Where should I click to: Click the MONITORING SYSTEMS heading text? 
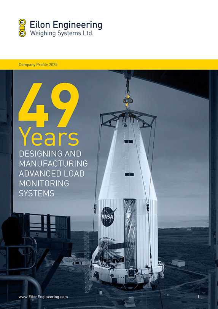44,188
